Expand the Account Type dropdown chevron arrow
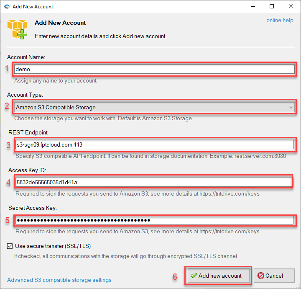 [x=291, y=108]
